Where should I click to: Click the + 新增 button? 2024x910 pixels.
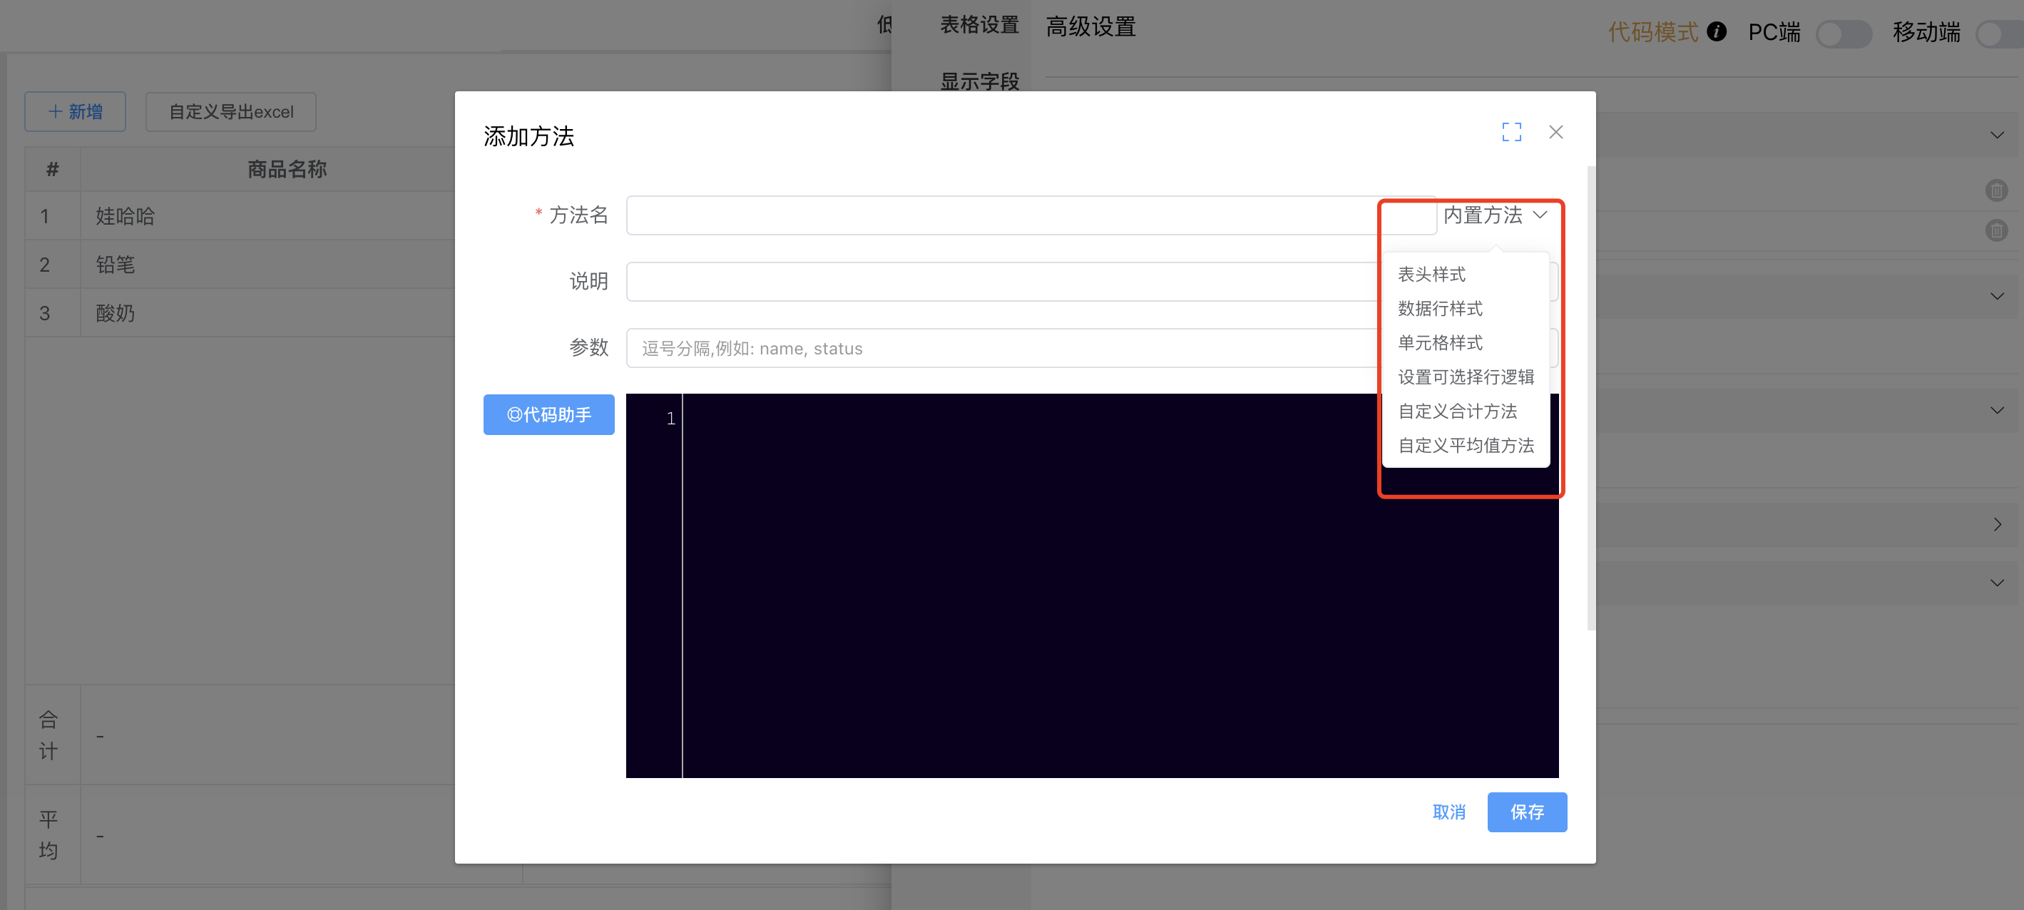pos(76,111)
